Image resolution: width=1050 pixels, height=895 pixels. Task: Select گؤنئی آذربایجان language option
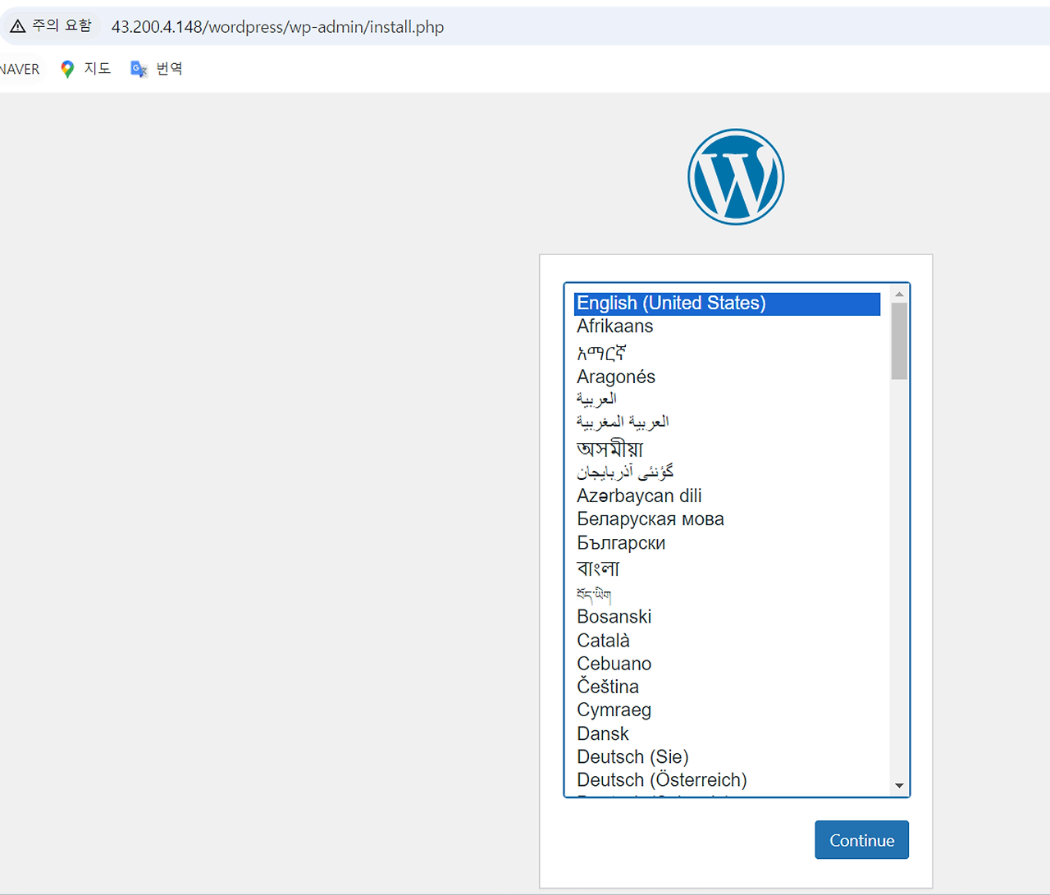[727, 472]
